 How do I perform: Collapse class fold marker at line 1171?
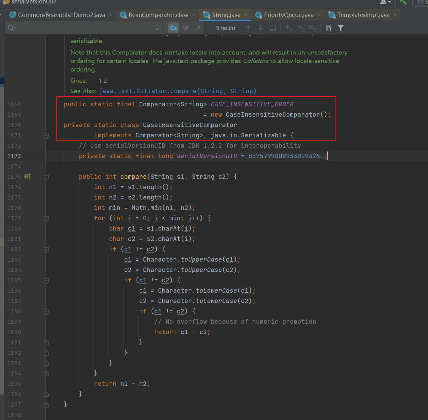46,136
